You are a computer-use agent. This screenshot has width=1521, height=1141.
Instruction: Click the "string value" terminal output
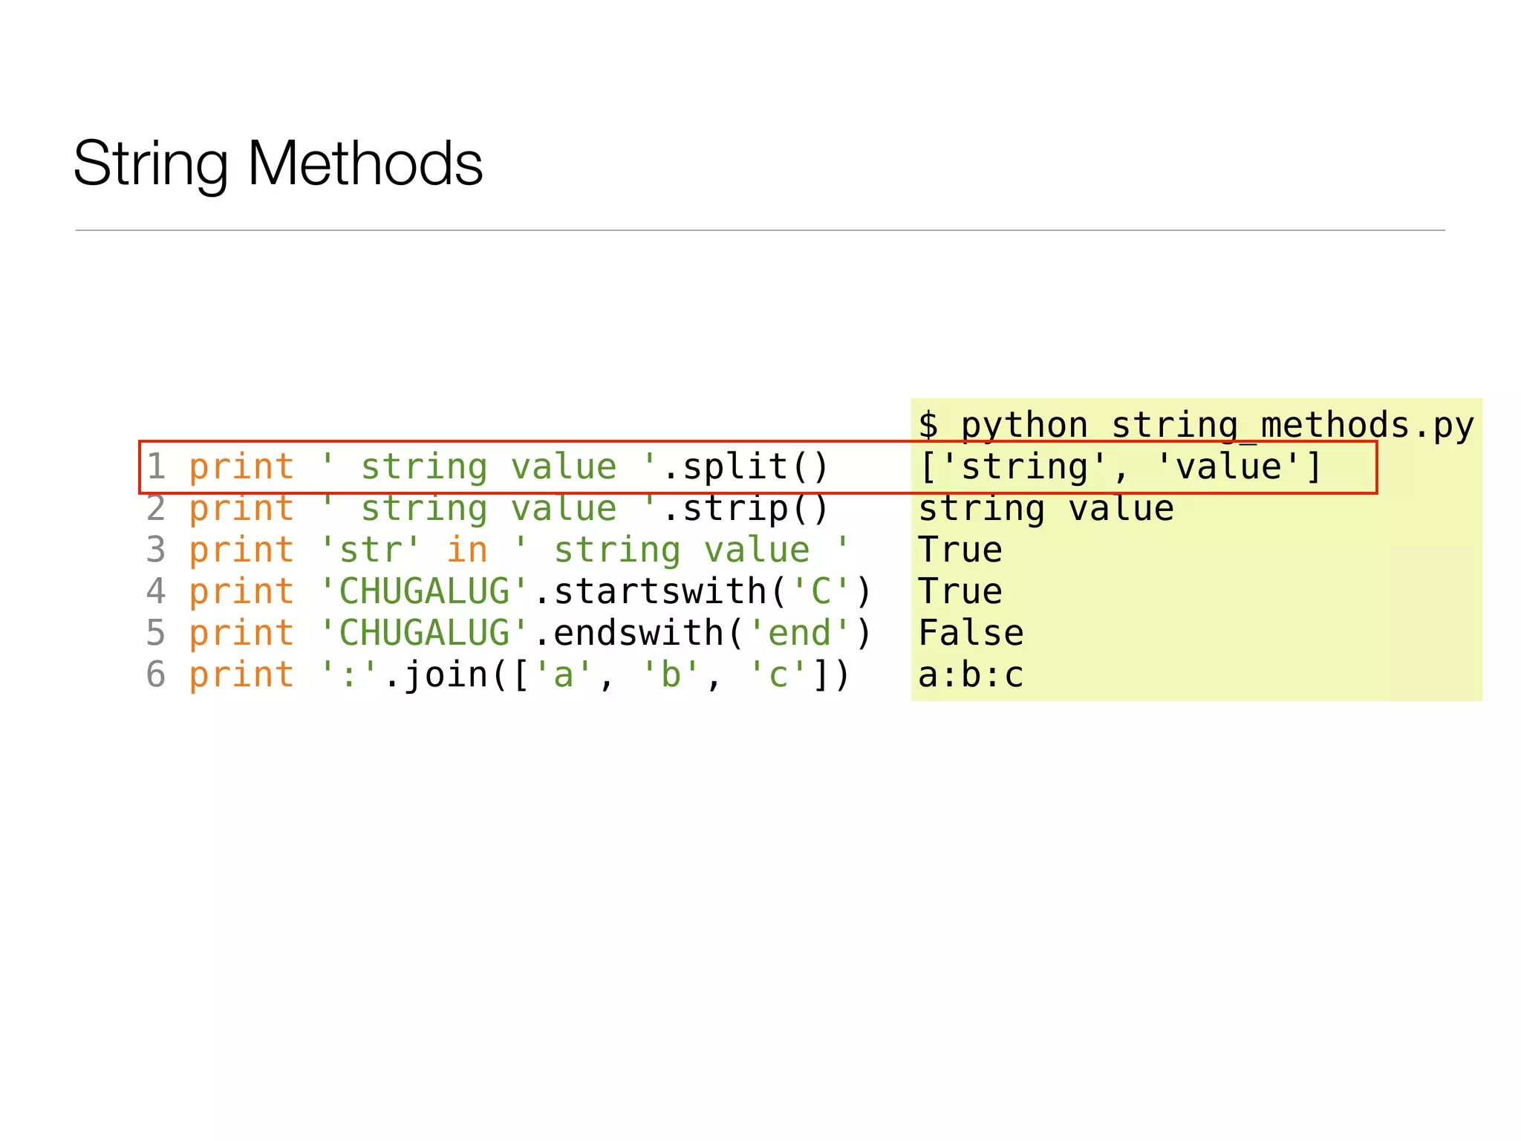(x=1046, y=509)
